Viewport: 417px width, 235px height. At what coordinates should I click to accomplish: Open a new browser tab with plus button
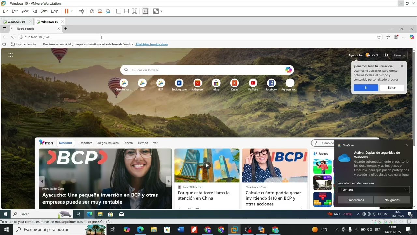[65, 29]
